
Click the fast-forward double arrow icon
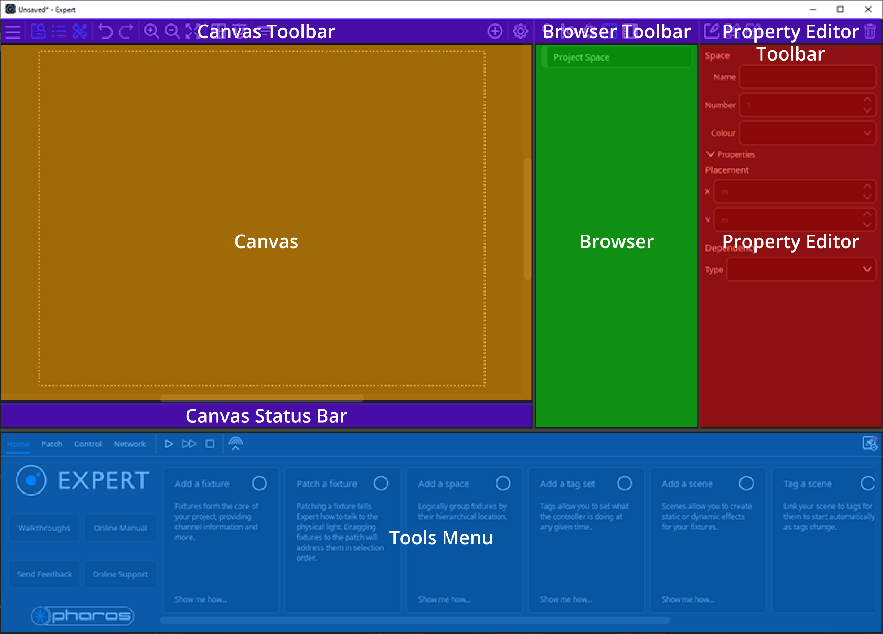coord(189,444)
